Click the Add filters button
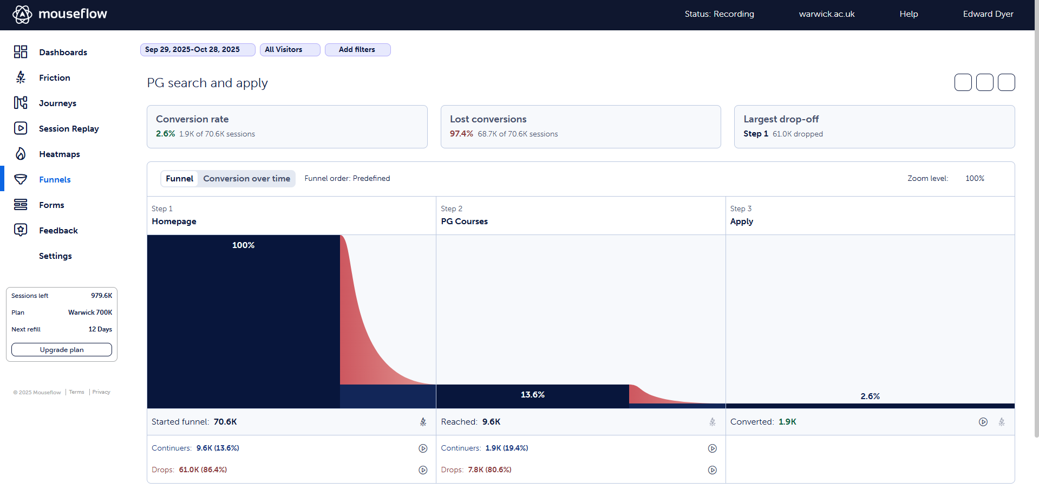Image resolution: width=1039 pixels, height=495 pixels. point(357,50)
